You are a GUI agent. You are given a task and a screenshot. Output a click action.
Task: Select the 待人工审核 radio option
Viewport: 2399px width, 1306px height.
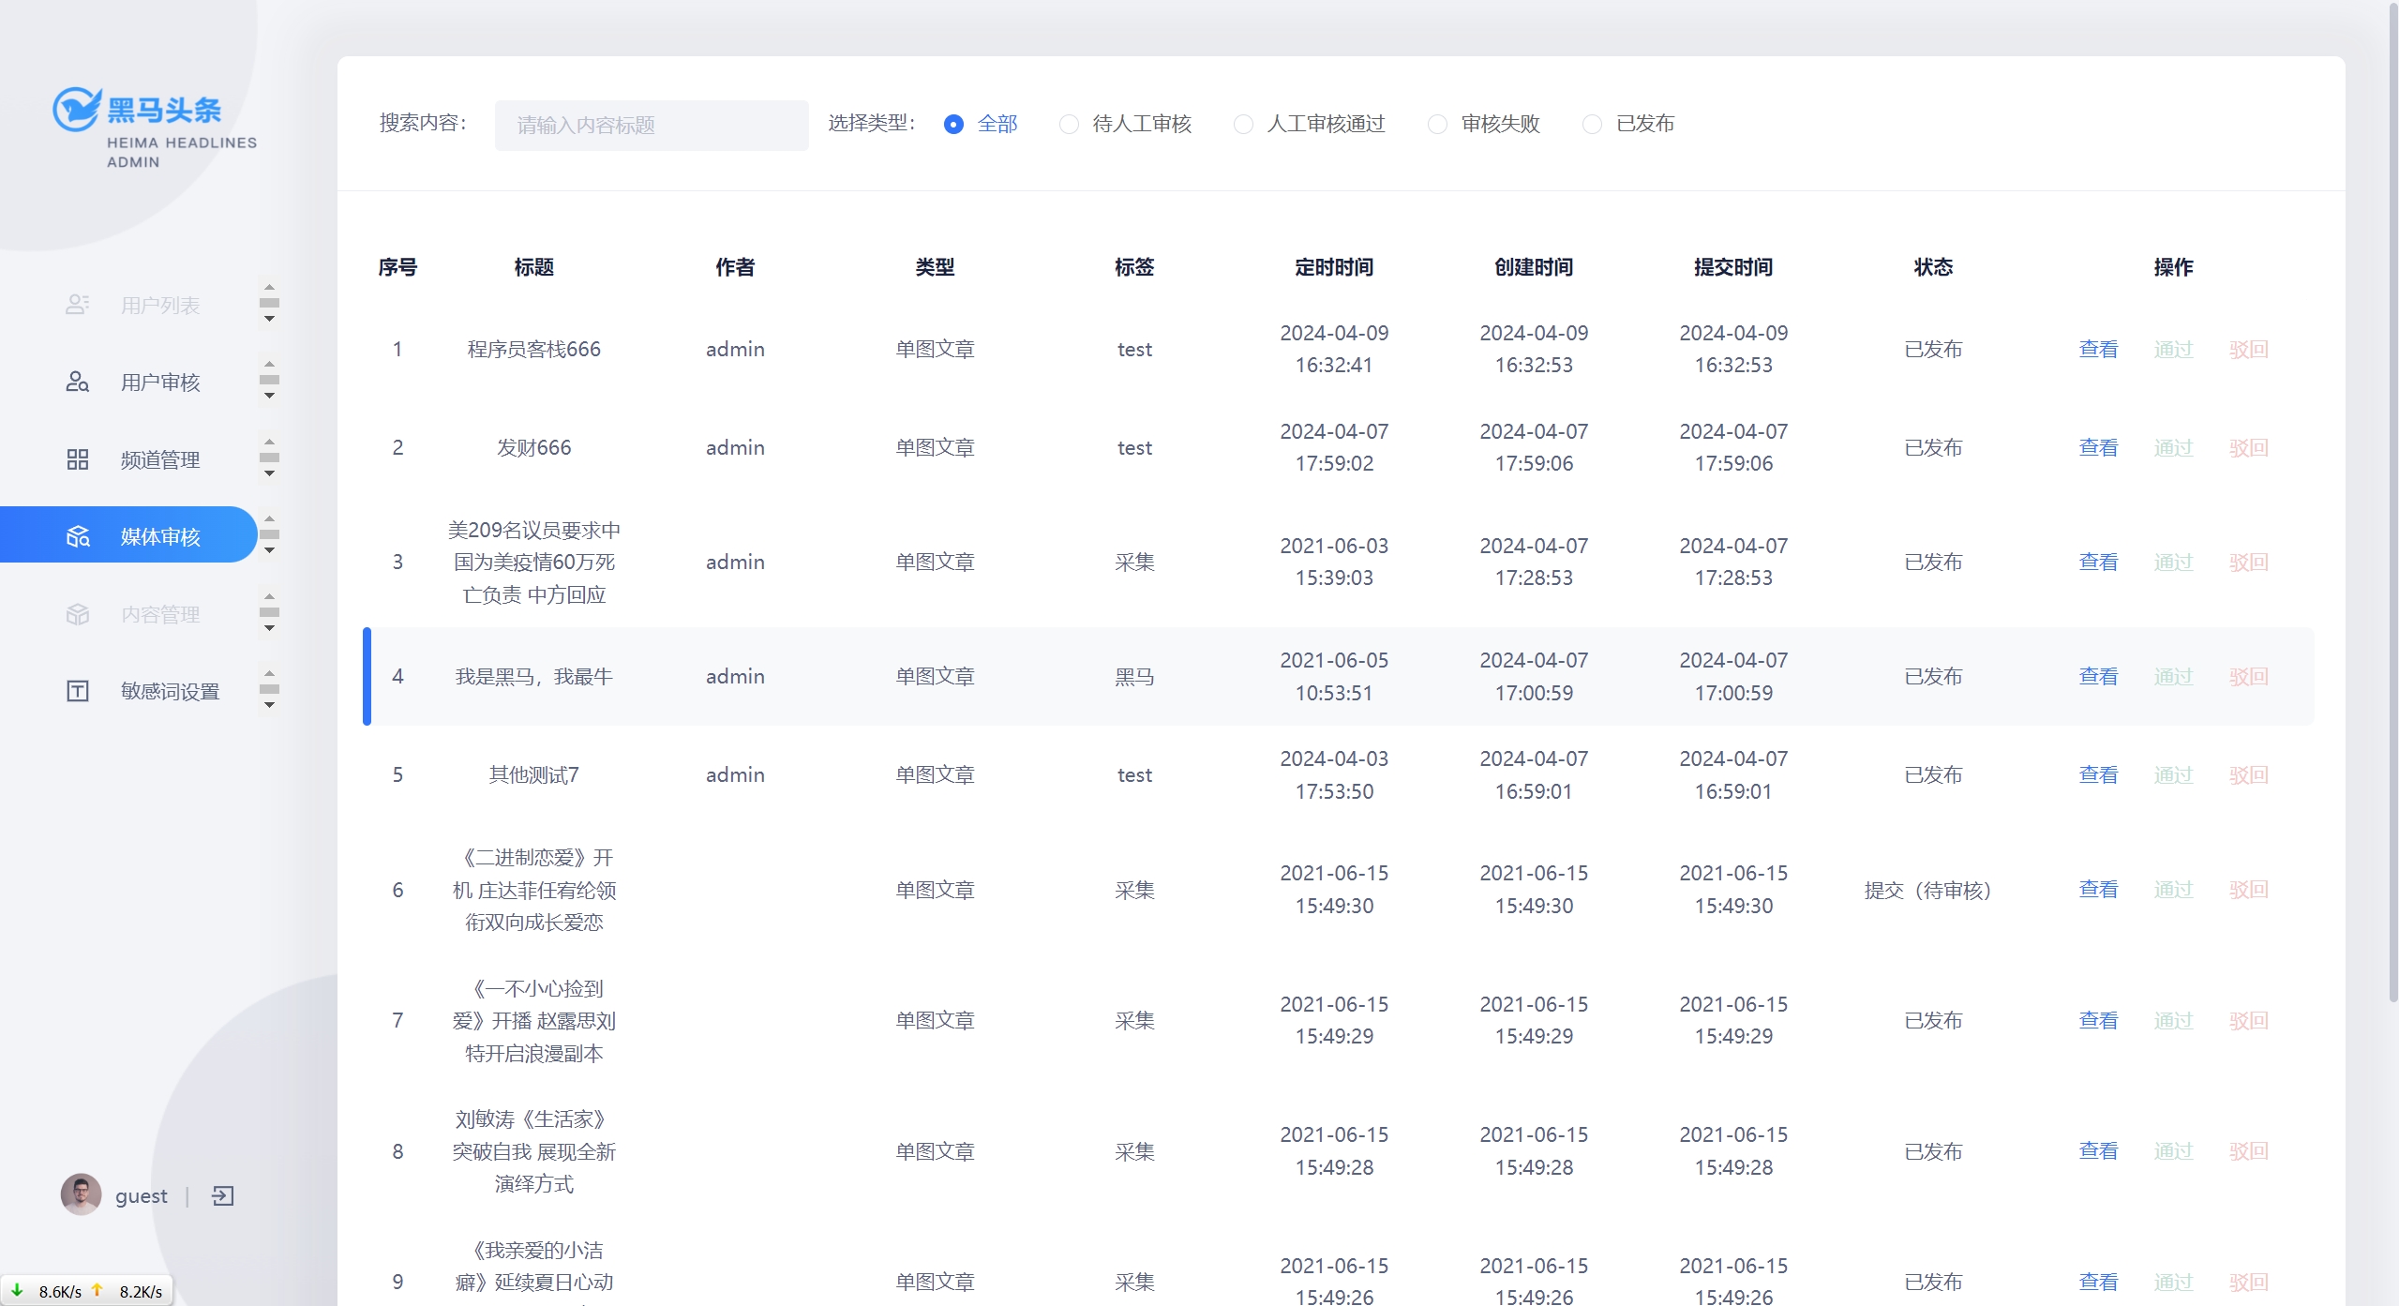point(1069,124)
